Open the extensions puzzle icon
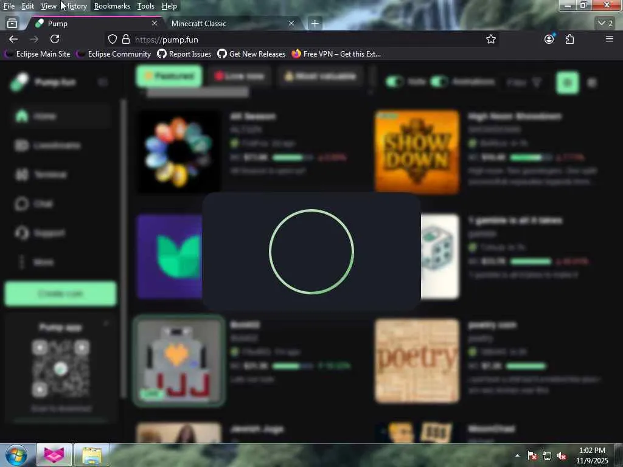The width and height of the screenshot is (623, 467). pos(569,39)
